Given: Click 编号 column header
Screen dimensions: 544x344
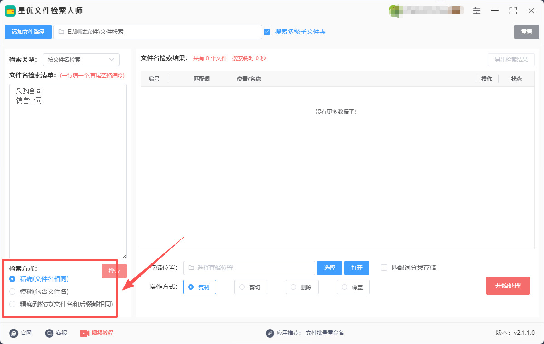Looking at the screenshot, I should pos(154,79).
